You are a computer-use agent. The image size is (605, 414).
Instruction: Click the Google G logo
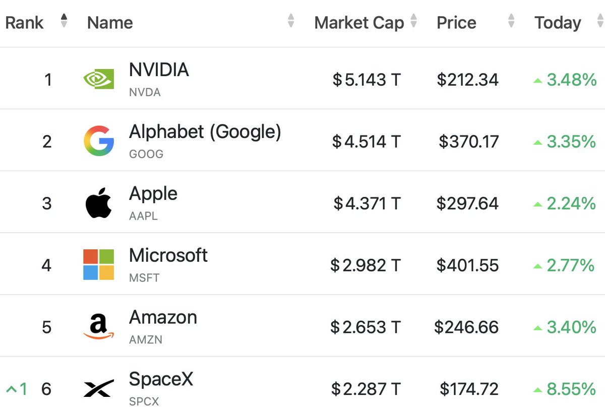click(98, 141)
